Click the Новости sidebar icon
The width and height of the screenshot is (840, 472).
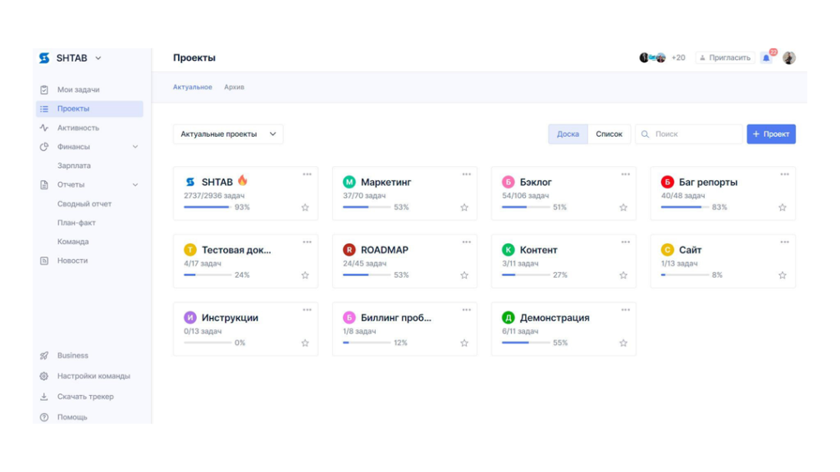[44, 261]
